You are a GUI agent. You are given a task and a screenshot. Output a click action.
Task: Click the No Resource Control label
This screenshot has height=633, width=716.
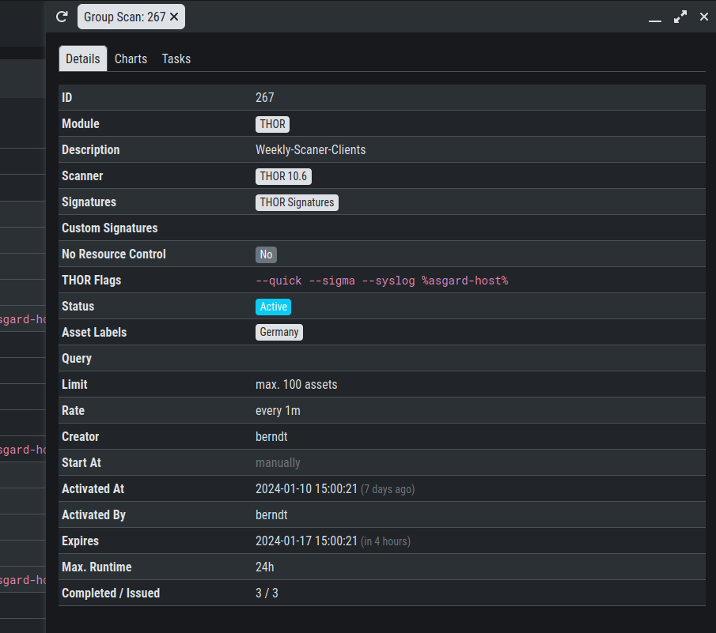[114, 254]
